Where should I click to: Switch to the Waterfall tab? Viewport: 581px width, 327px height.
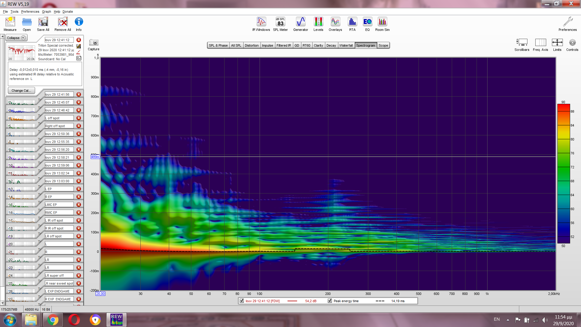[346, 45]
